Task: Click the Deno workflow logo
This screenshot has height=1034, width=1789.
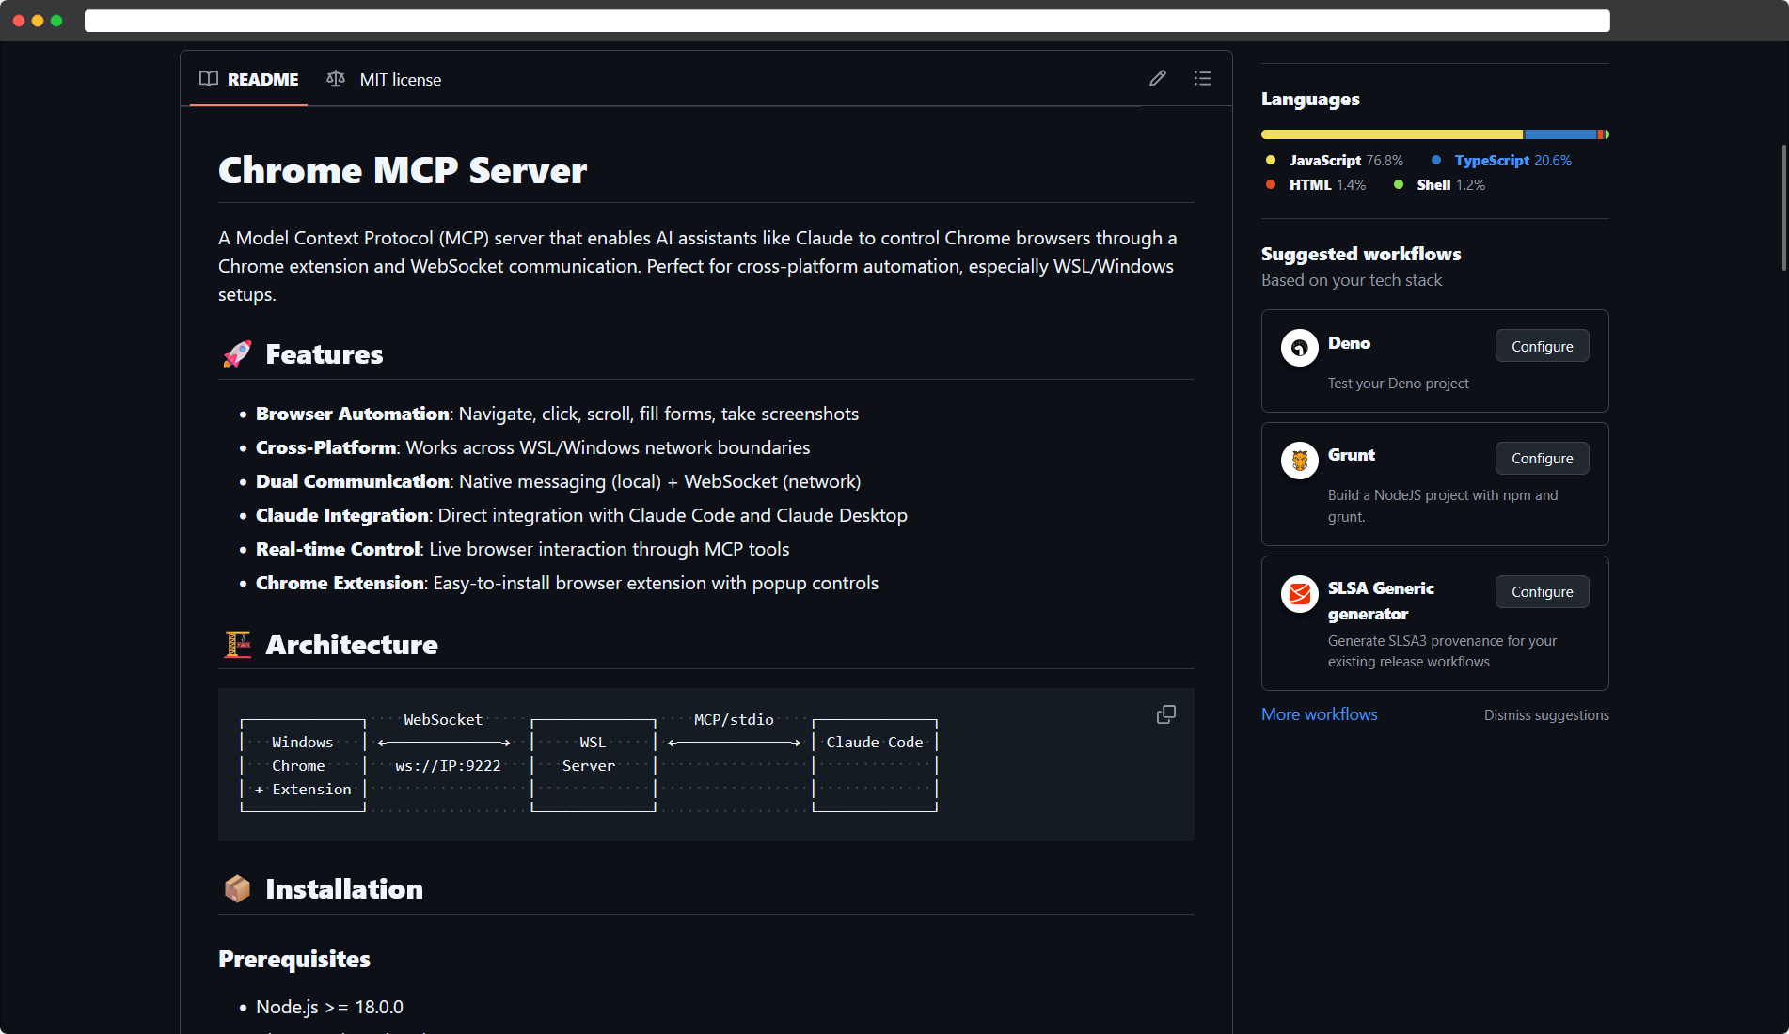Action: pos(1299,349)
